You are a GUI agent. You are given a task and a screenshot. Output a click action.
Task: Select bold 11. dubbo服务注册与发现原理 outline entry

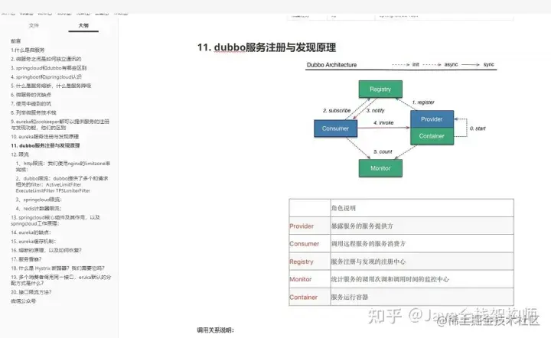coord(45,145)
